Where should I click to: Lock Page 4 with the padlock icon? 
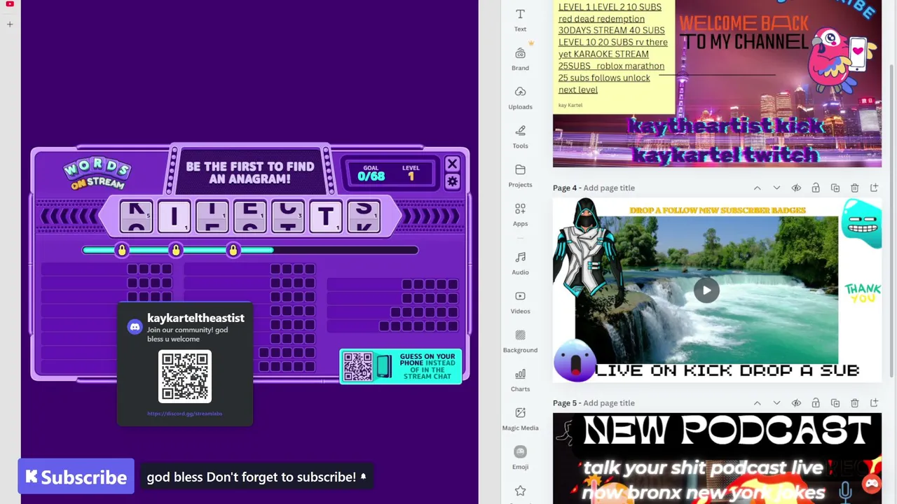click(816, 188)
